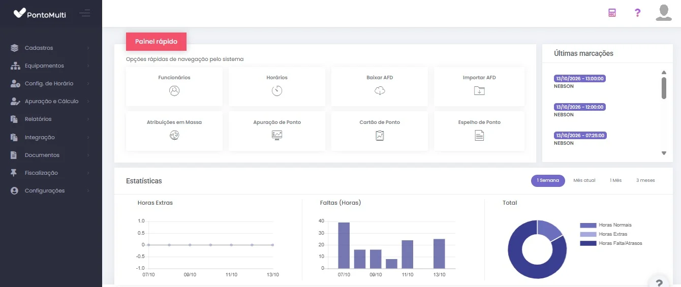The height and width of the screenshot is (287, 681).
Task: Click the Integração files icon
Action: click(x=14, y=137)
